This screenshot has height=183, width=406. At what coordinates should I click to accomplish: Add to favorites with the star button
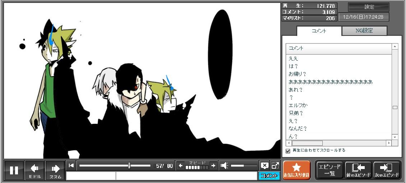(x=297, y=170)
